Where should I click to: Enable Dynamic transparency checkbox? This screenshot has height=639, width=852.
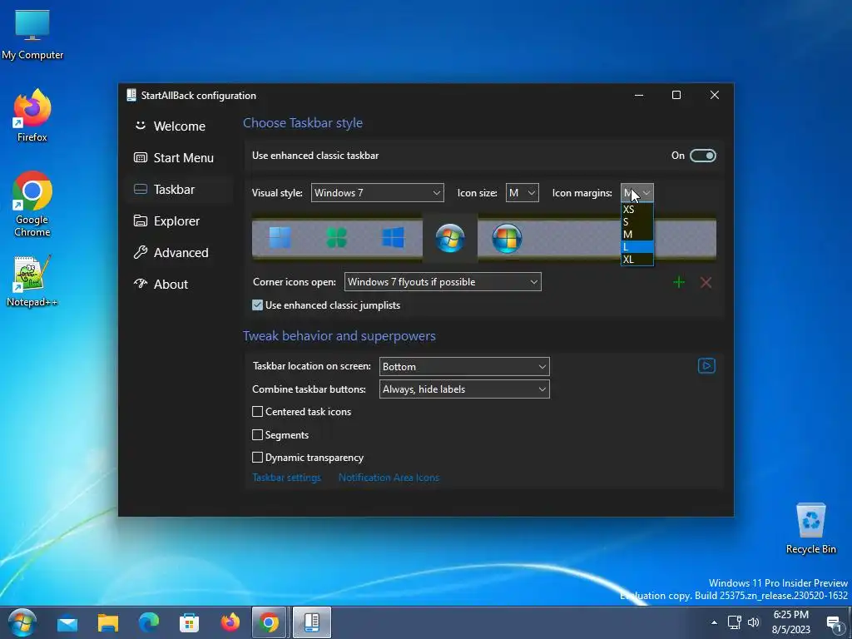click(x=258, y=458)
